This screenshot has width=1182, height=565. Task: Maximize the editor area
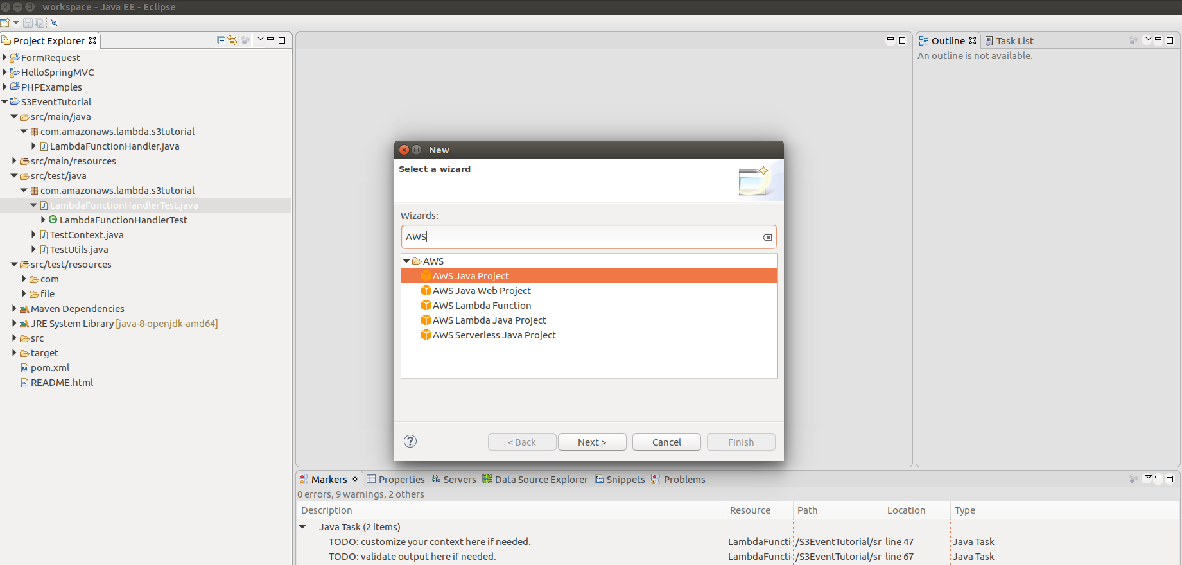tap(902, 40)
